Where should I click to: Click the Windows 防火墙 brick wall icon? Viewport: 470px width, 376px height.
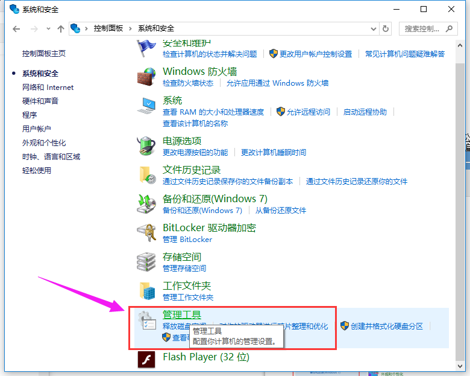coord(146,77)
